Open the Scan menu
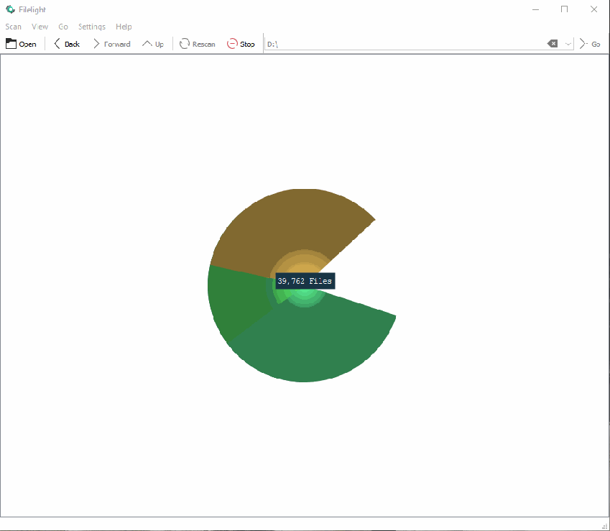 point(13,27)
